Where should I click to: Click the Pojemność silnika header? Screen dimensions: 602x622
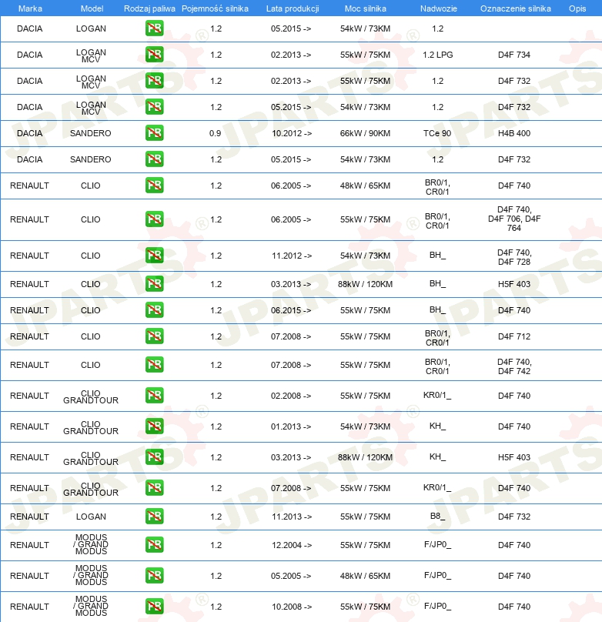215,8
